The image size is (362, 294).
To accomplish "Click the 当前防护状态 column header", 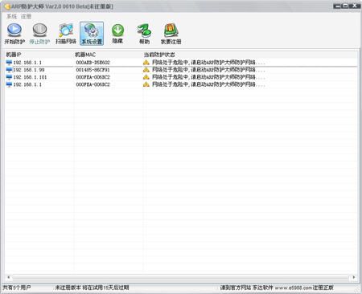I will [x=250, y=55].
